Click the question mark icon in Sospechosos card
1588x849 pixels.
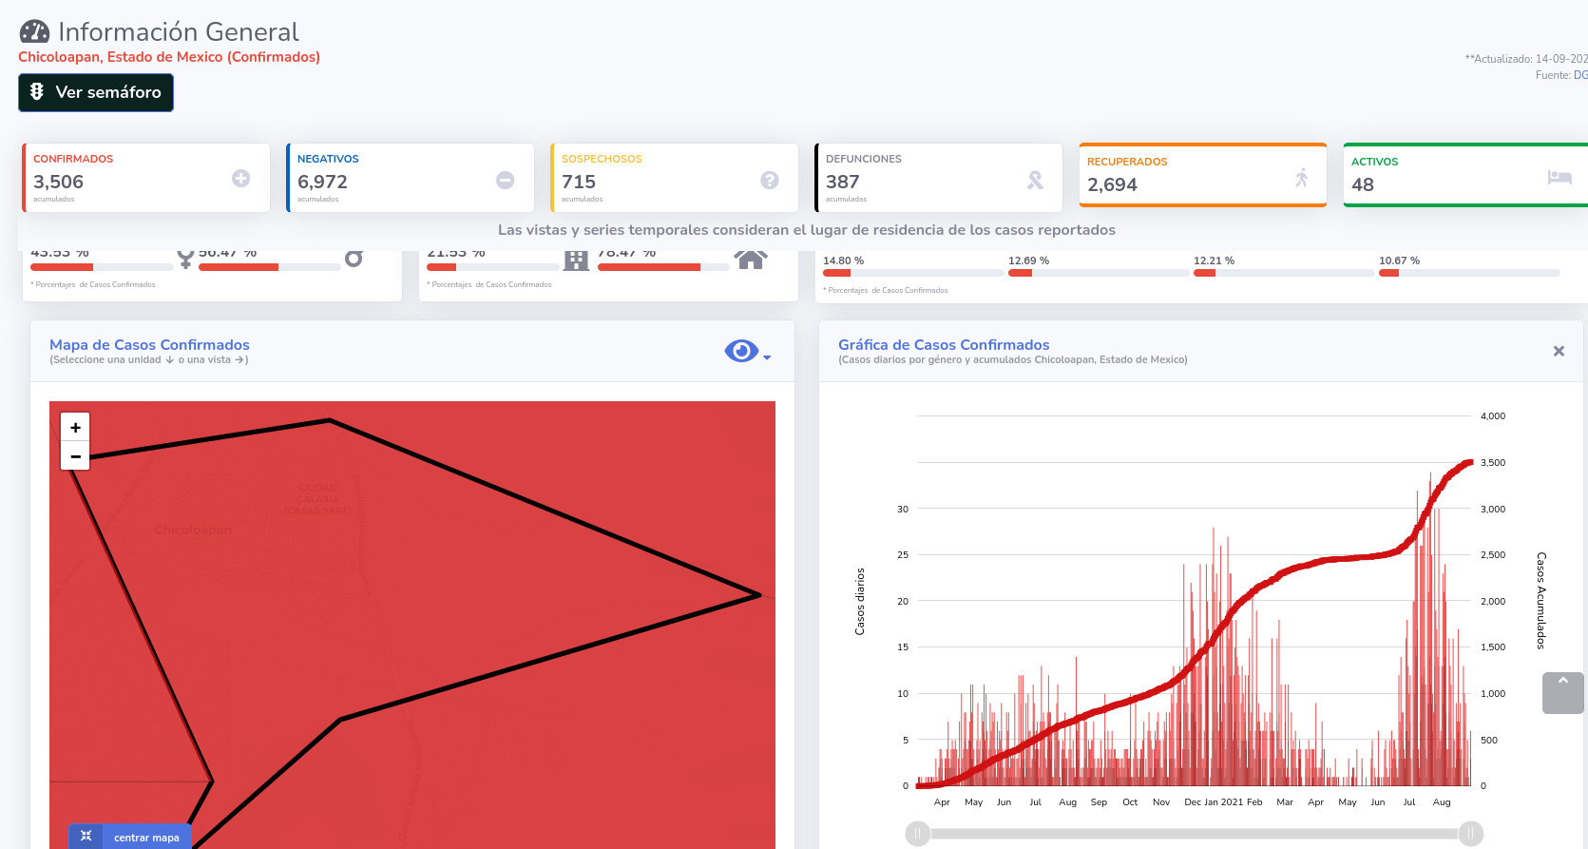tap(770, 180)
